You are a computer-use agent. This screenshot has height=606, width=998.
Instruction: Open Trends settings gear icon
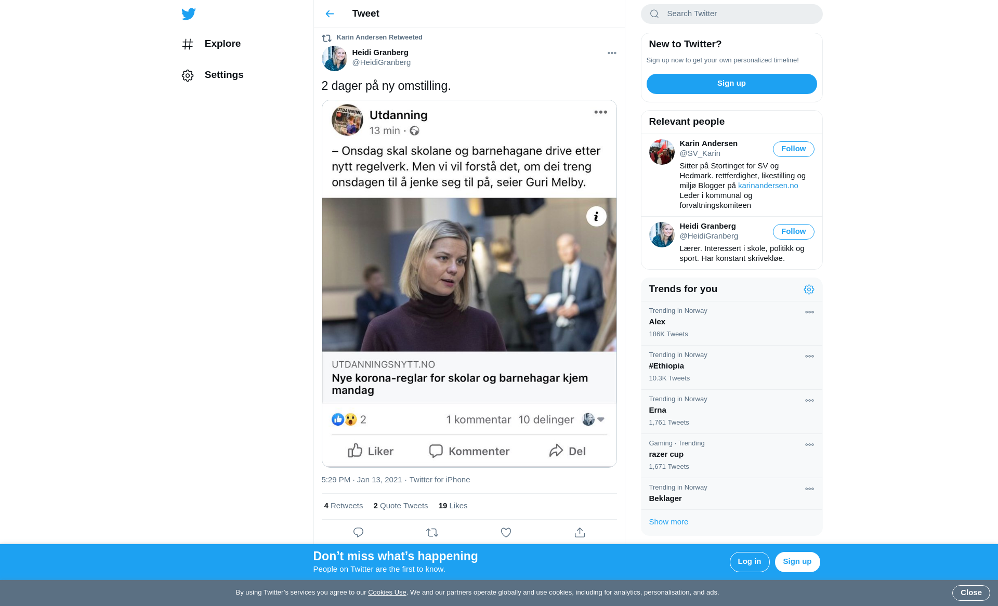pos(809,289)
